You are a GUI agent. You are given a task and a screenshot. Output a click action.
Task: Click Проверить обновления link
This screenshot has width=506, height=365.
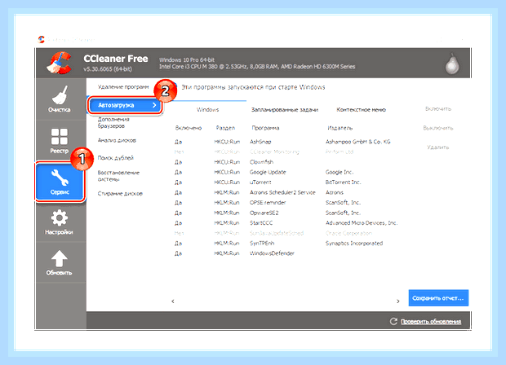click(431, 322)
